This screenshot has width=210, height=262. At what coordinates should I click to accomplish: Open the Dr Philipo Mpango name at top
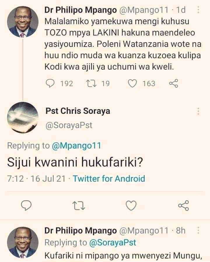click(80, 10)
